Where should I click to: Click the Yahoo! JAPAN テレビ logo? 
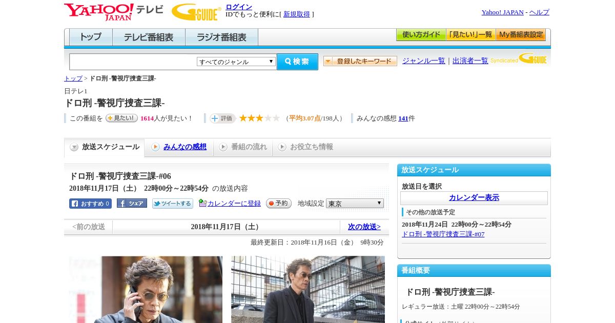pyautogui.click(x=114, y=12)
